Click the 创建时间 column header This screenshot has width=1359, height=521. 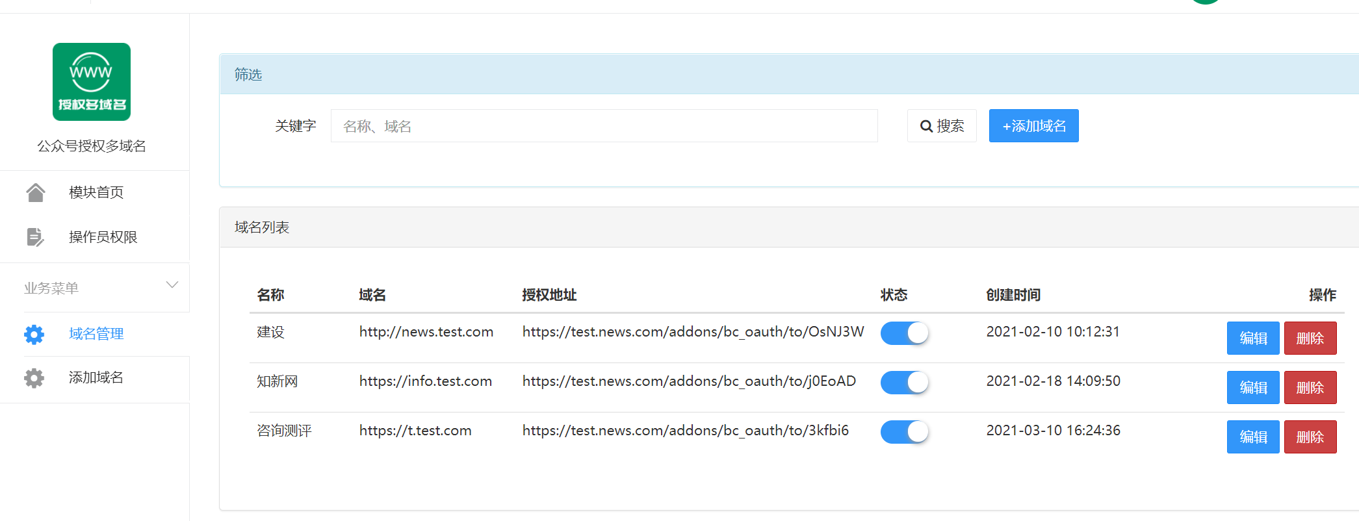(x=1013, y=295)
